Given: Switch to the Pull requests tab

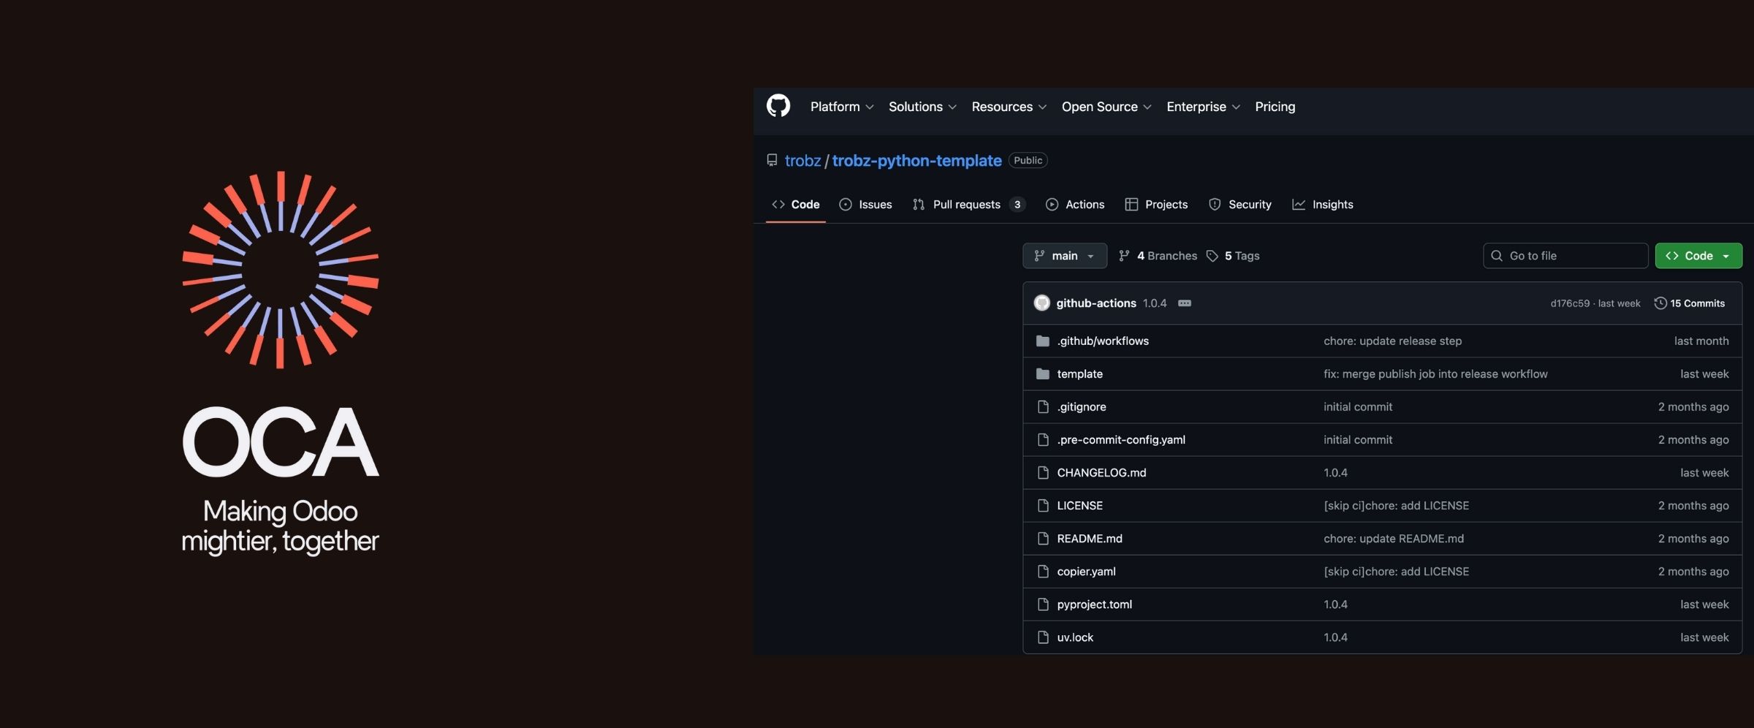Looking at the screenshot, I should pos(968,205).
